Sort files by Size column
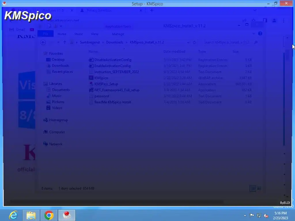The image size is (295, 221). pyautogui.click(x=236, y=52)
